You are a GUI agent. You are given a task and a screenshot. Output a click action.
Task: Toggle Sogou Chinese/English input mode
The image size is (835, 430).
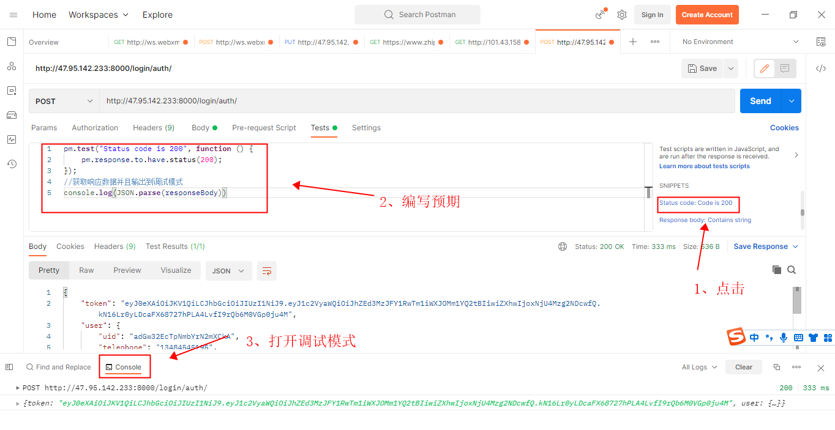click(x=754, y=338)
